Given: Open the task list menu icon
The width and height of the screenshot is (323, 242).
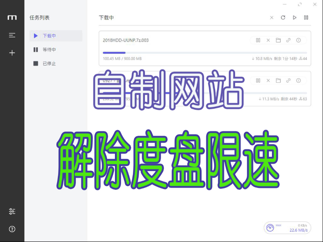Looking at the screenshot, I should coord(12,35).
